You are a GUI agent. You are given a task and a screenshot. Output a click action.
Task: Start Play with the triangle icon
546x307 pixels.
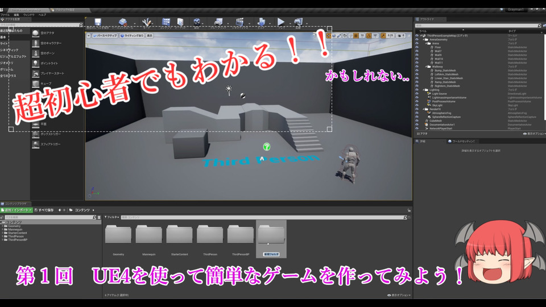click(x=280, y=22)
